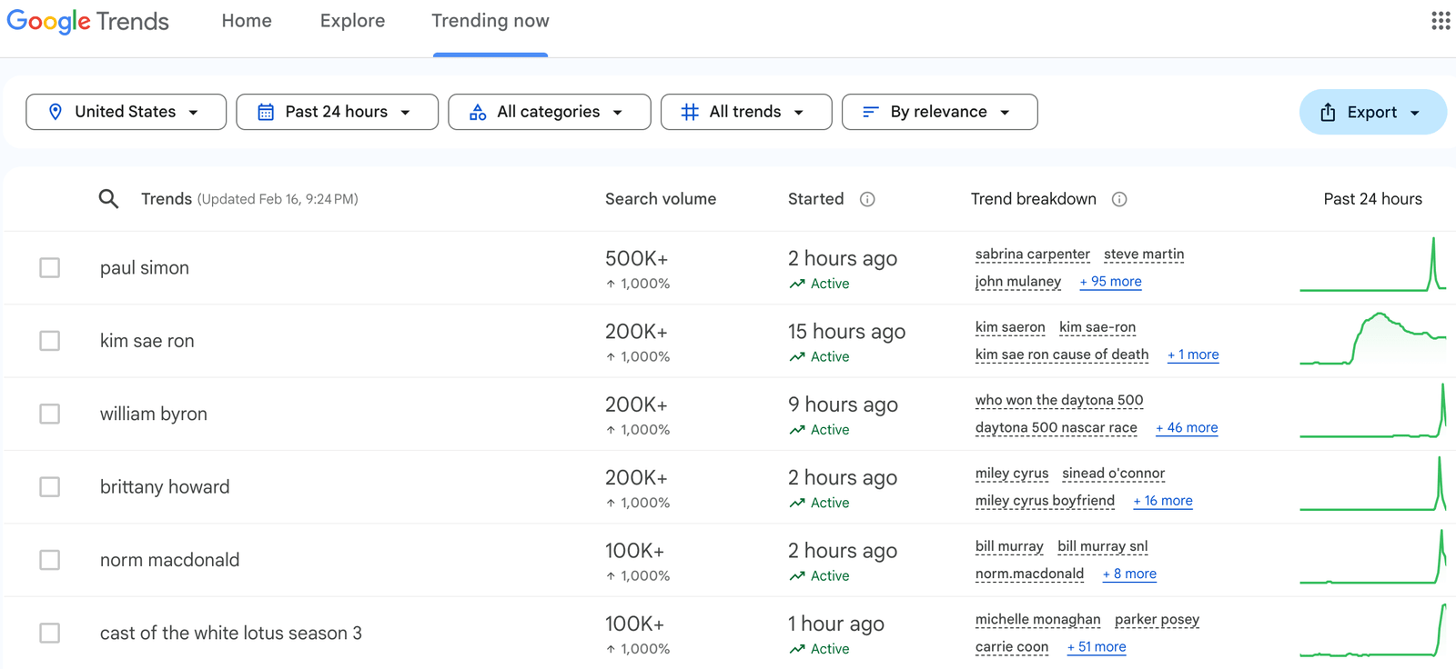Click the Search volume column header
This screenshot has height=669, width=1456.
(x=661, y=199)
